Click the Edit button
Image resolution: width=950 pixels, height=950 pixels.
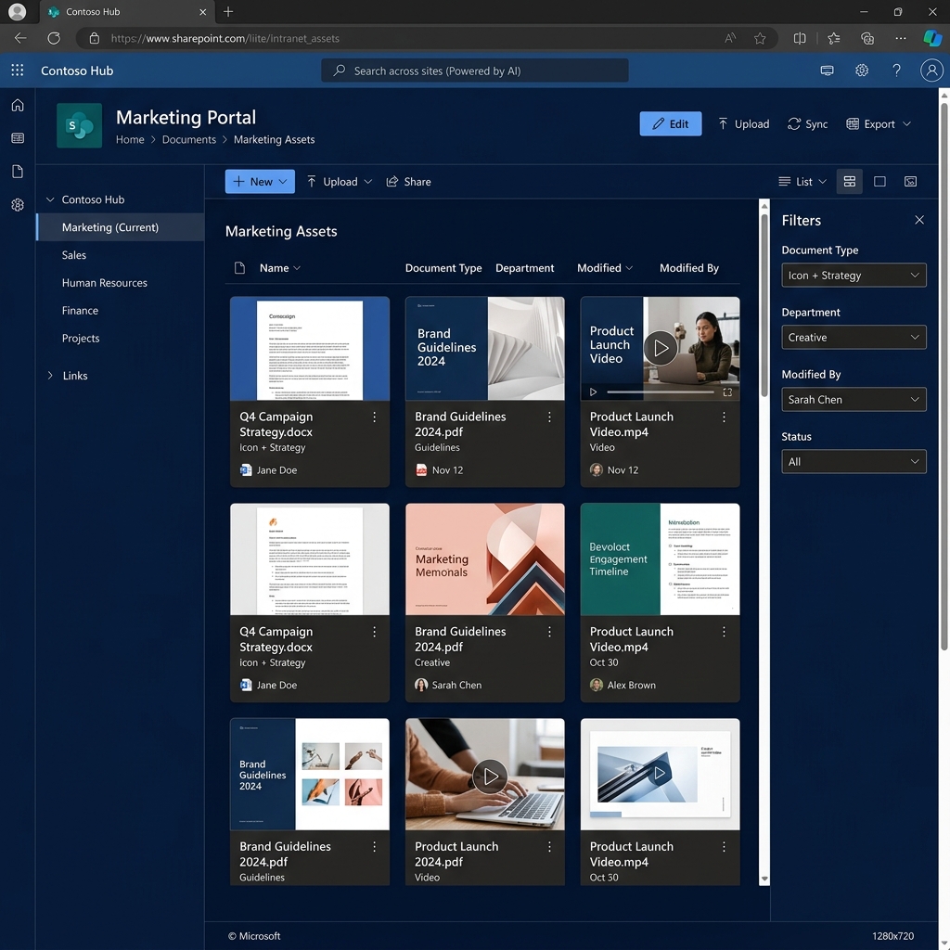(670, 123)
